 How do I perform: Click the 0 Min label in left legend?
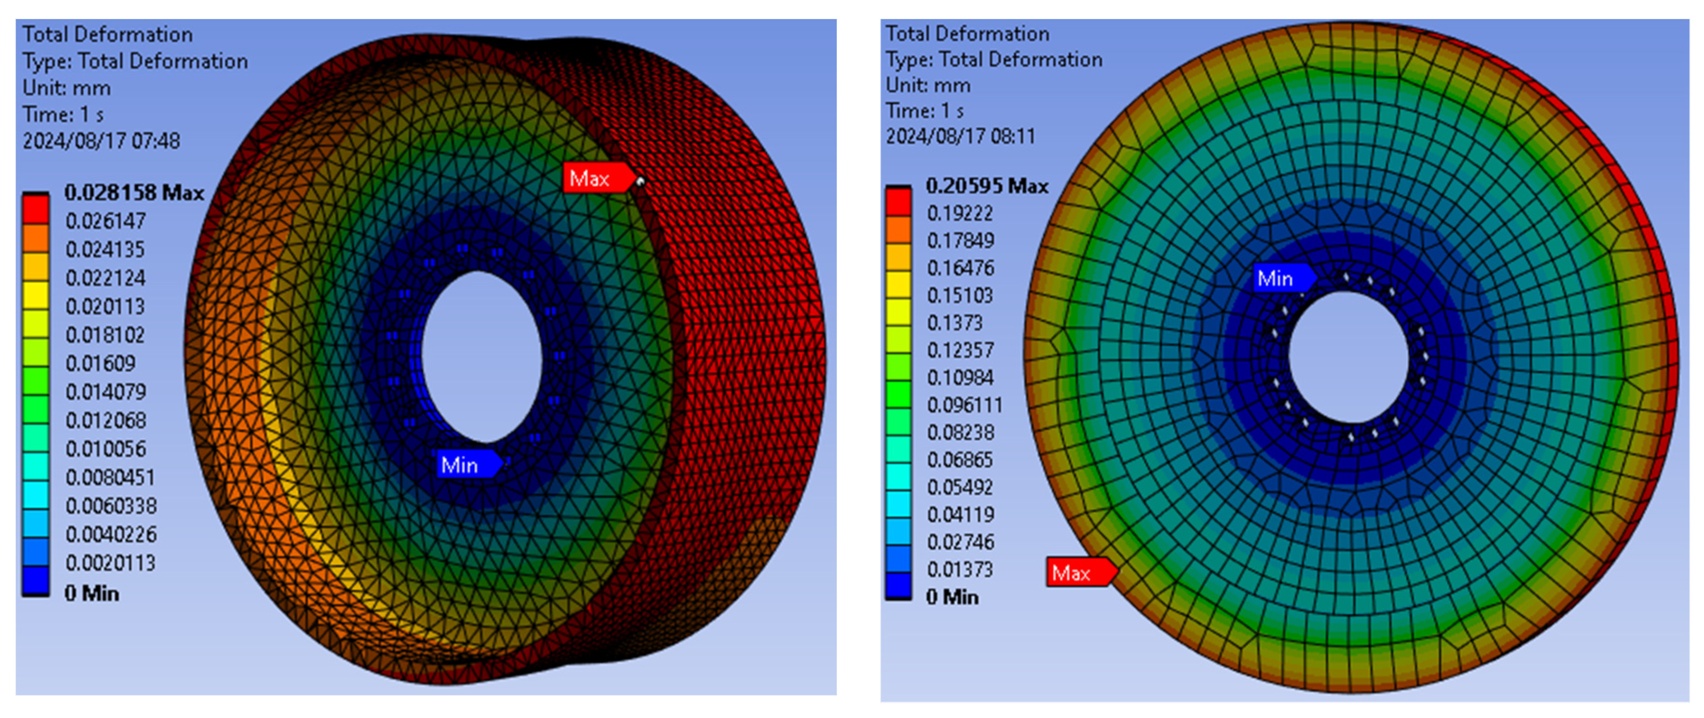pos(92,593)
